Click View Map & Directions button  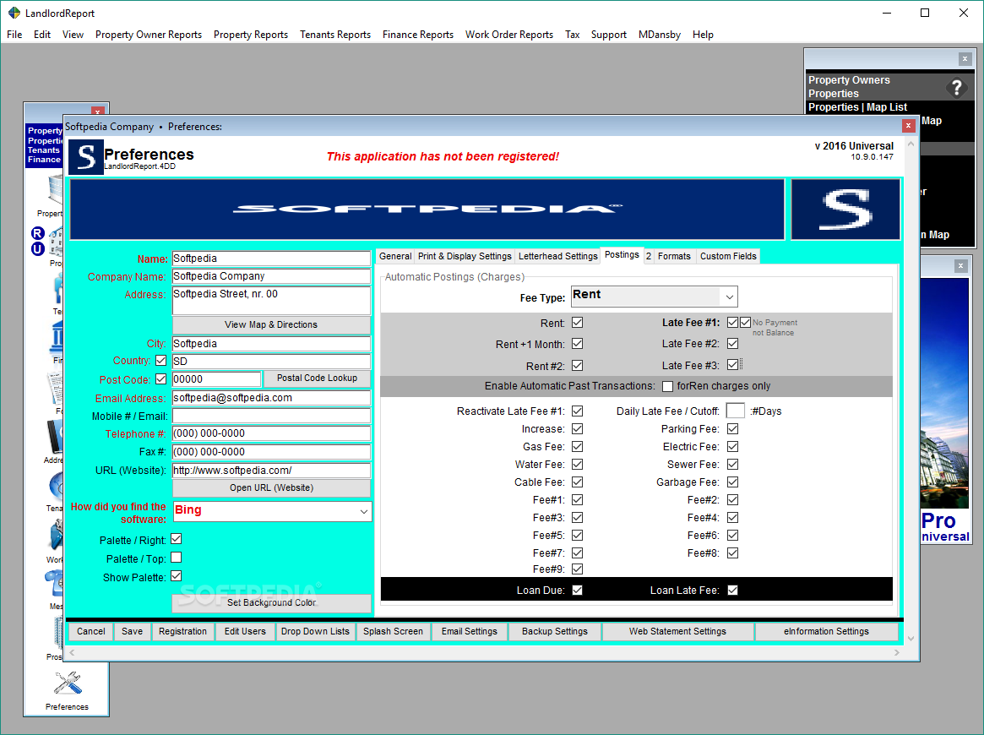pyautogui.click(x=271, y=324)
